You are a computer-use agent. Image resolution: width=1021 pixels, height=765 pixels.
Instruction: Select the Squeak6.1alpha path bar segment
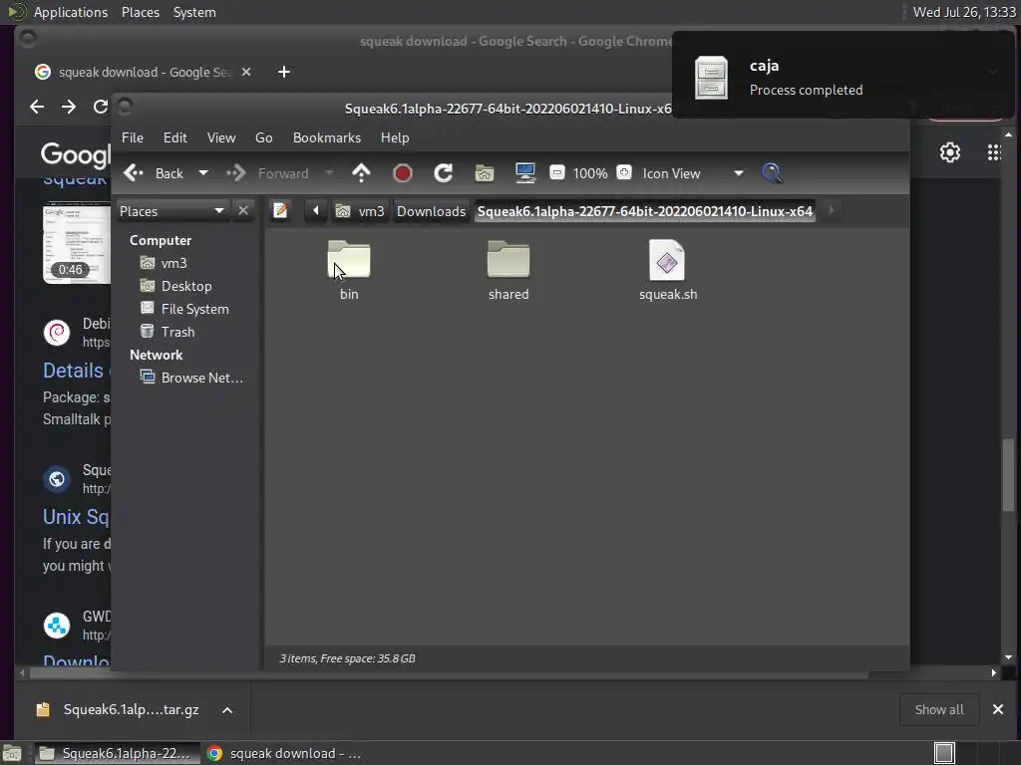645,211
